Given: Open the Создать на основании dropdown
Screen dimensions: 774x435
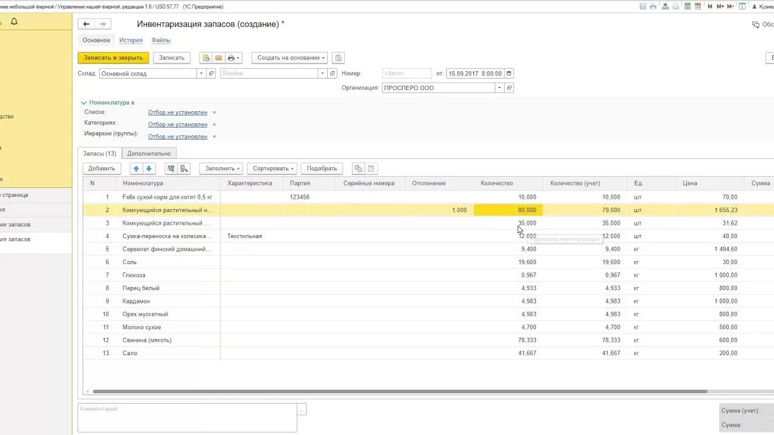Looking at the screenshot, I should (x=290, y=58).
